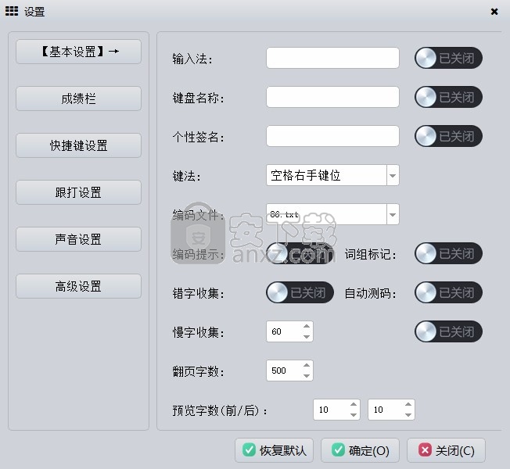This screenshot has height=469, width=510.
Task: Turn on the 个性签名 switch
Action: [448, 136]
